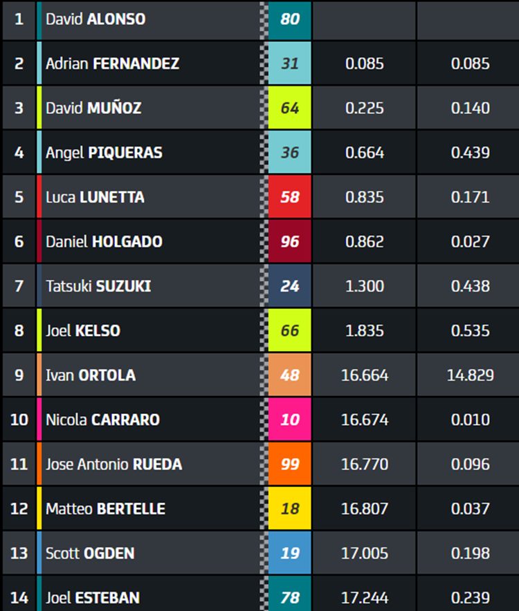Click David ALONSO rider name
Image resolution: width=519 pixels, height=611 pixels.
pos(95,19)
